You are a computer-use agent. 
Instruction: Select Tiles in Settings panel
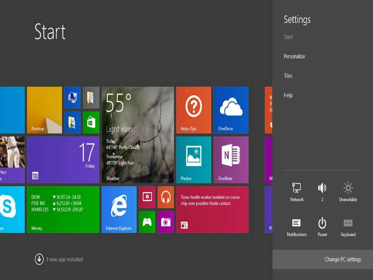[x=288, y=76]
